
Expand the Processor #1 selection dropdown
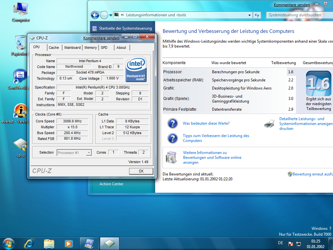[x=89, y=152]
